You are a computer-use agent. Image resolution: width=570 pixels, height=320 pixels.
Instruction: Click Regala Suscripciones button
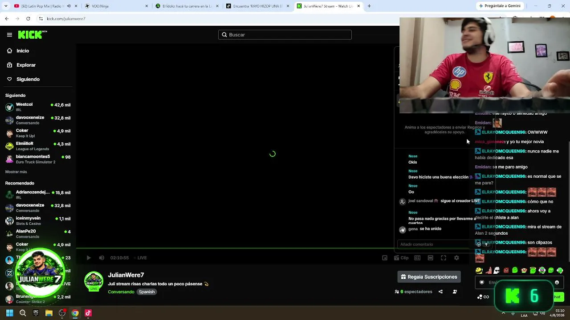point(429,277)
